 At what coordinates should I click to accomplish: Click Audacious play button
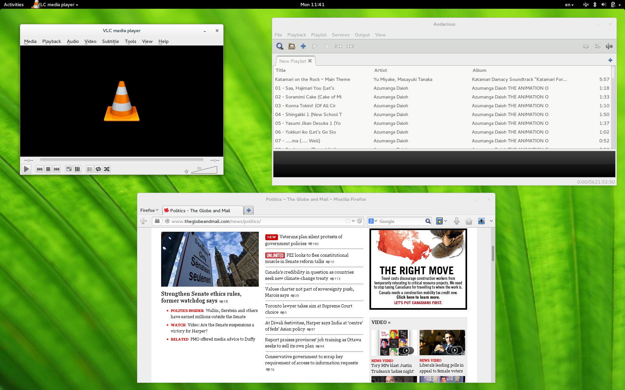coord(315,46)
